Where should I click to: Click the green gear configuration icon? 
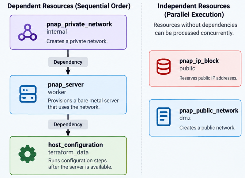27,154
